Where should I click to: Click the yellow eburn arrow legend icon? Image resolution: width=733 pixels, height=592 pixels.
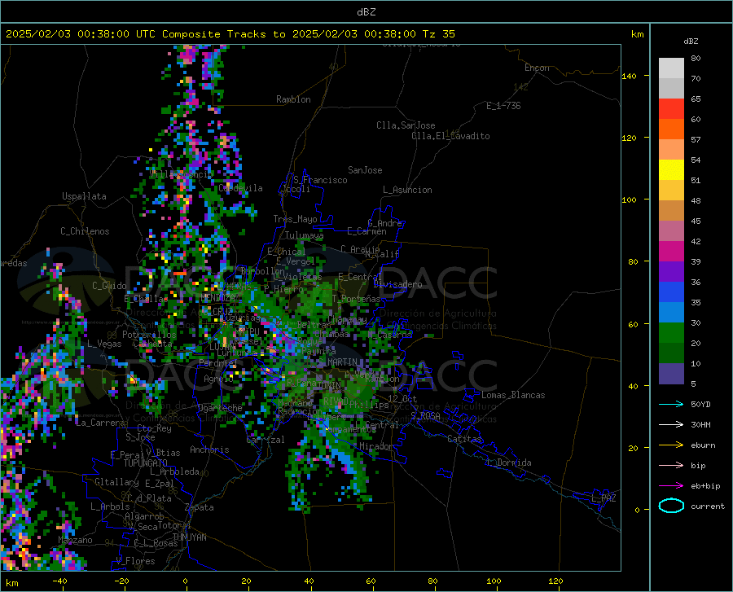671,445
